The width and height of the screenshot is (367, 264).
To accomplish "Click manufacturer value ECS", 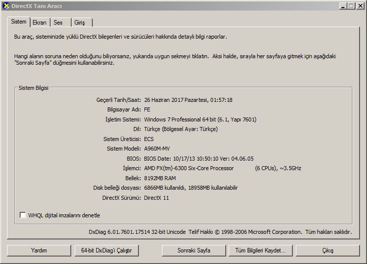I will point(149,139).
